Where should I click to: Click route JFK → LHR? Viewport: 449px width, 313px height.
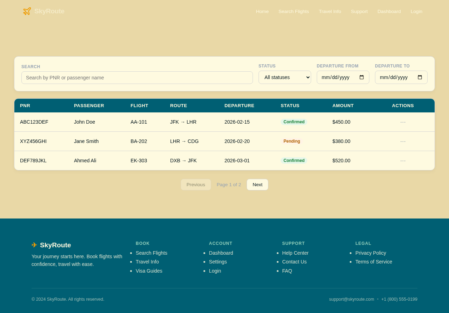pos(183,122)
